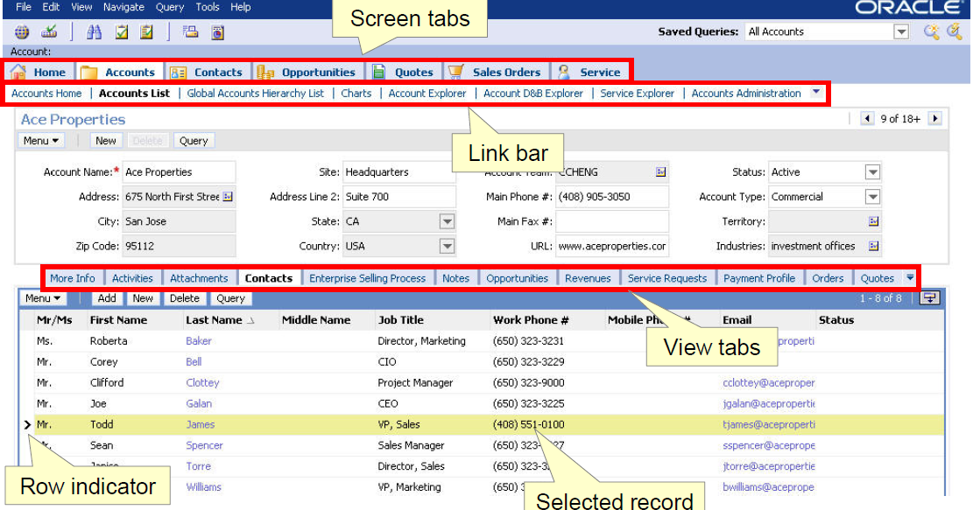Open the Baker last name link

(199, 341)
